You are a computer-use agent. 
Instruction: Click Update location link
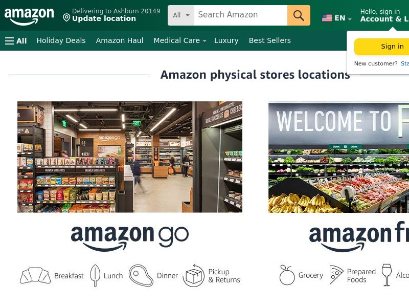(x=104, y=18)
